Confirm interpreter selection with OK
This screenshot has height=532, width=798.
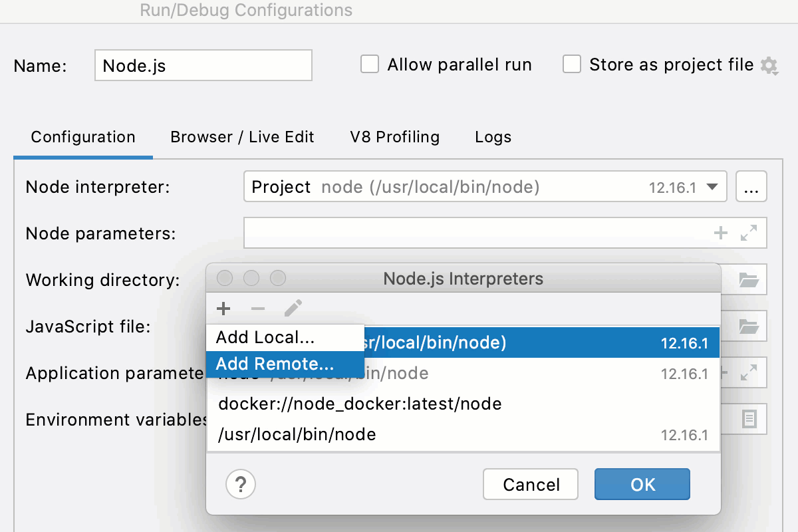pyautogui.click(x=641, y=484)
